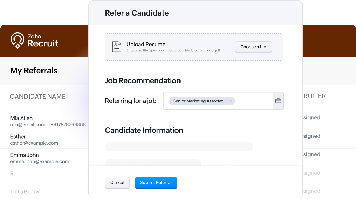The width and height of the screenshot is (356, 199).
Task: Click the Zoho Recruit logo
Action: click(34, 40)
